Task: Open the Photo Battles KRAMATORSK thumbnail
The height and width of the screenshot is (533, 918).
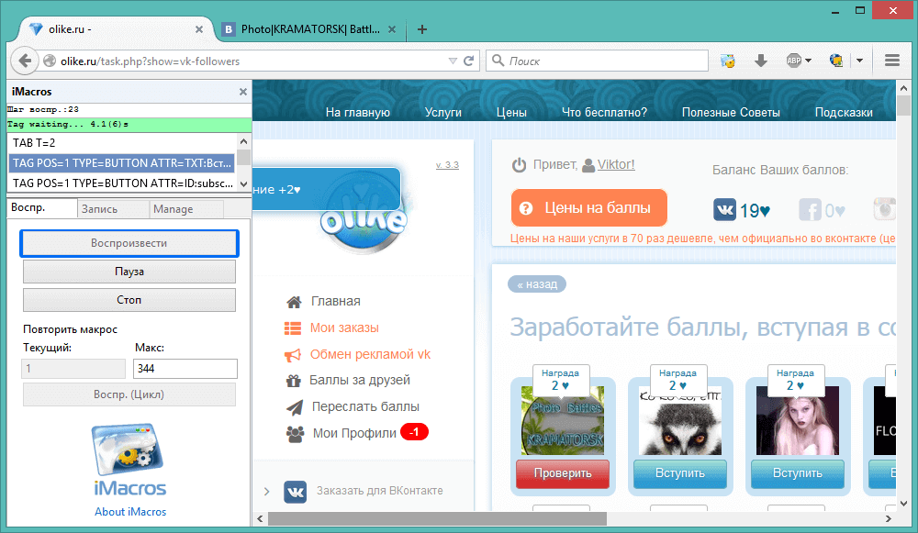Action: coord(563,420)
